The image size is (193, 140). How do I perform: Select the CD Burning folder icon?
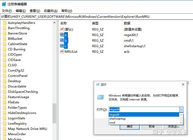coord(5,49)
